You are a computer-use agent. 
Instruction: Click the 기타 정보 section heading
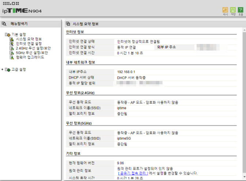pos(73,154)
